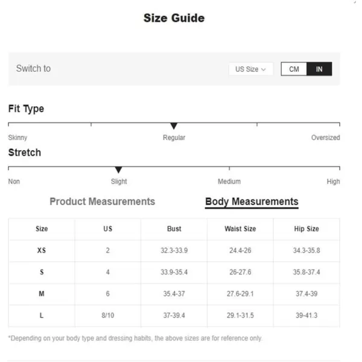Click the High stretch label
Screen dimensions: 362x362
coord(333,182)
